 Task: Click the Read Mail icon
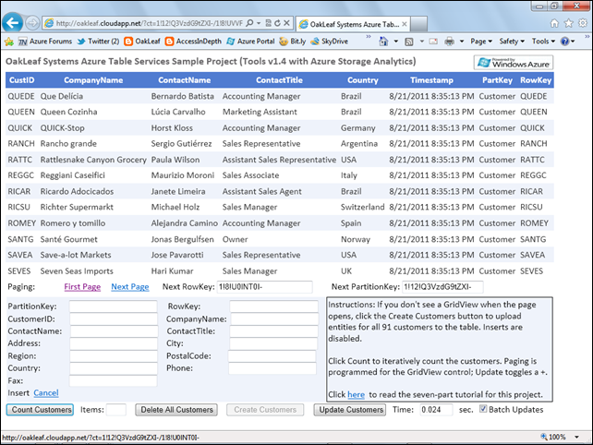pyautogui.click(x=433, y=42)
